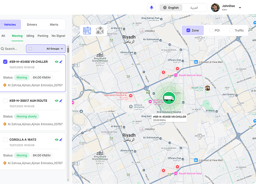Edit #SR-H-45468 V9 CHILLER with pencil icon
The image size is (256, 184).
coord(61,61)
